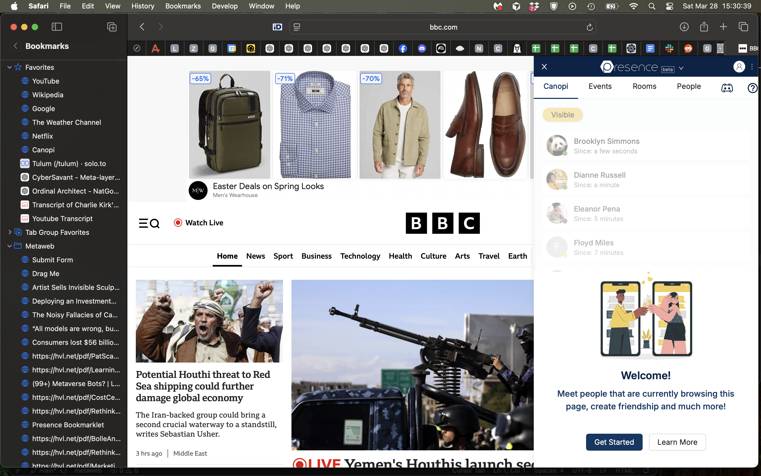Open the beta version dropdown next to Presence logo
This screenshot has height=476, width=761.
coord(681,68)
